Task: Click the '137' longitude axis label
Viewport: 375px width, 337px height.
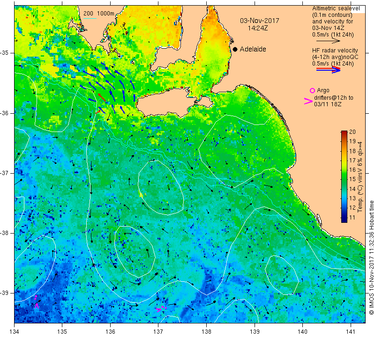Action: [x=158, y=332]
